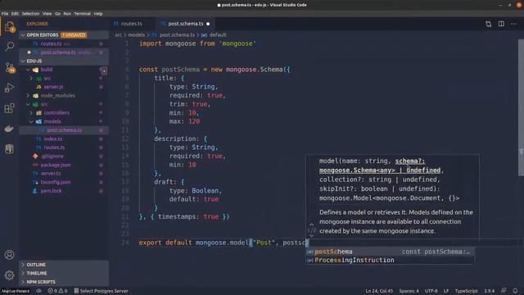Open the Explorer view in activity bar
This screenshot has height=295, width=524.
pos(9,27)
